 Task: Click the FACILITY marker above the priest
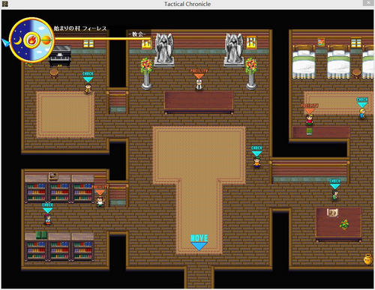pos(199,73)
